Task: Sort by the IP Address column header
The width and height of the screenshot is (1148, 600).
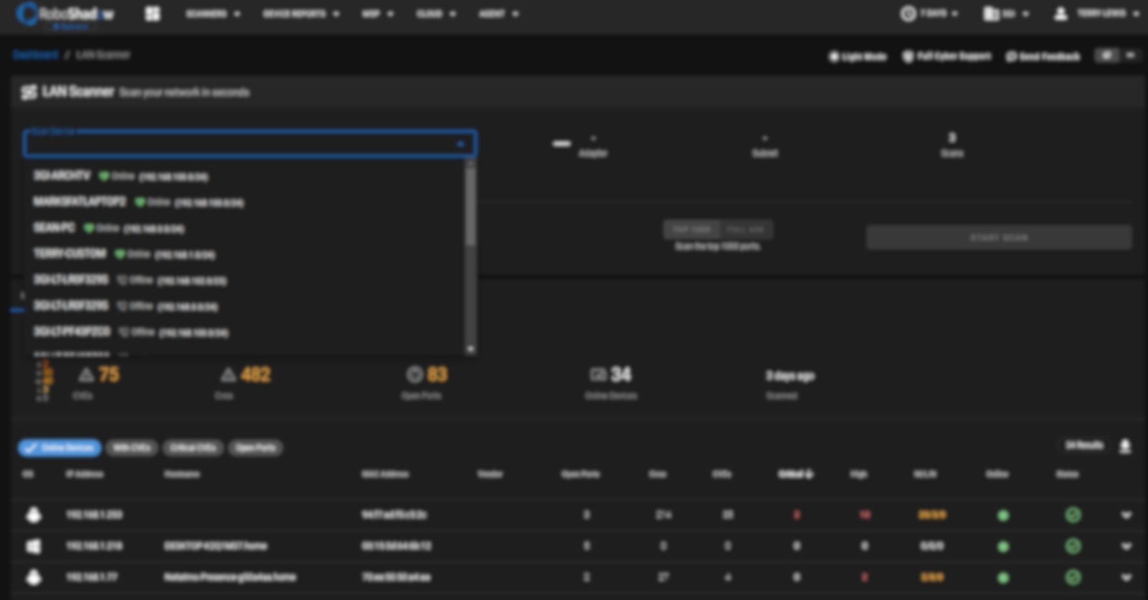Action: click(x=84, y=475)
